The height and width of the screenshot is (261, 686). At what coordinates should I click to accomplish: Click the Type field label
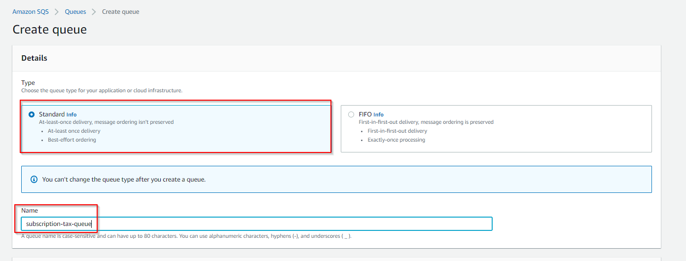coord(28,83)
